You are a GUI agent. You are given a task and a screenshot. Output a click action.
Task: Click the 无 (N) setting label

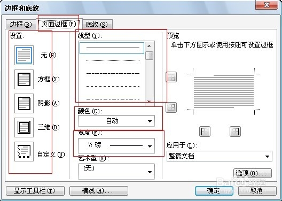point(49,55)
